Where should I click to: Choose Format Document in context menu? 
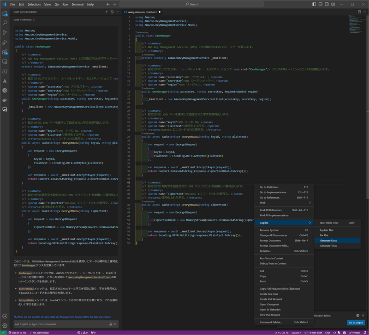[x=284, y=240]
